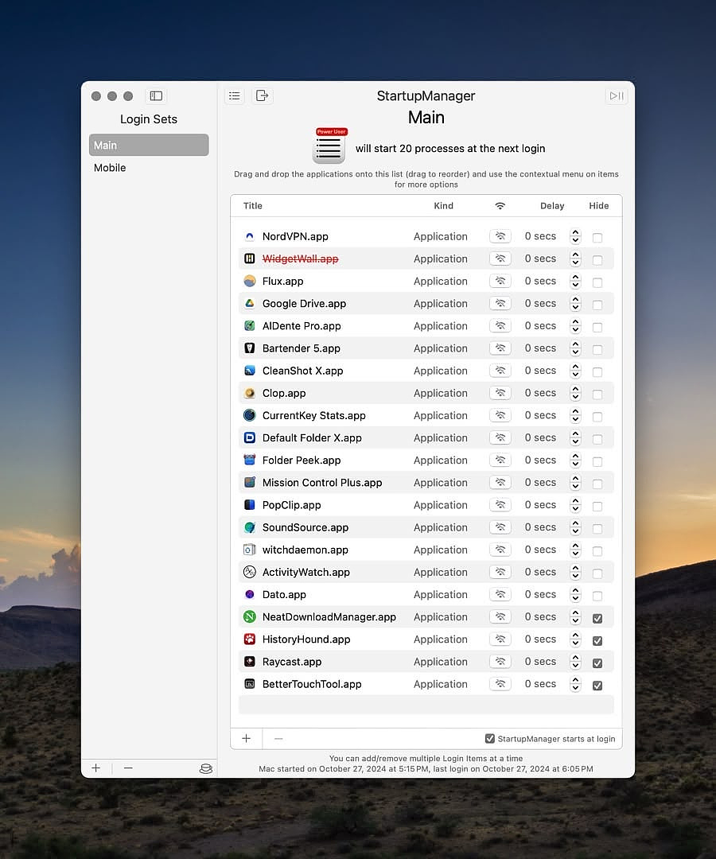The height and width of the screenshot is (859, 716).
Task: Click the database icon in sidebar footer
Action: pos(205,768)
